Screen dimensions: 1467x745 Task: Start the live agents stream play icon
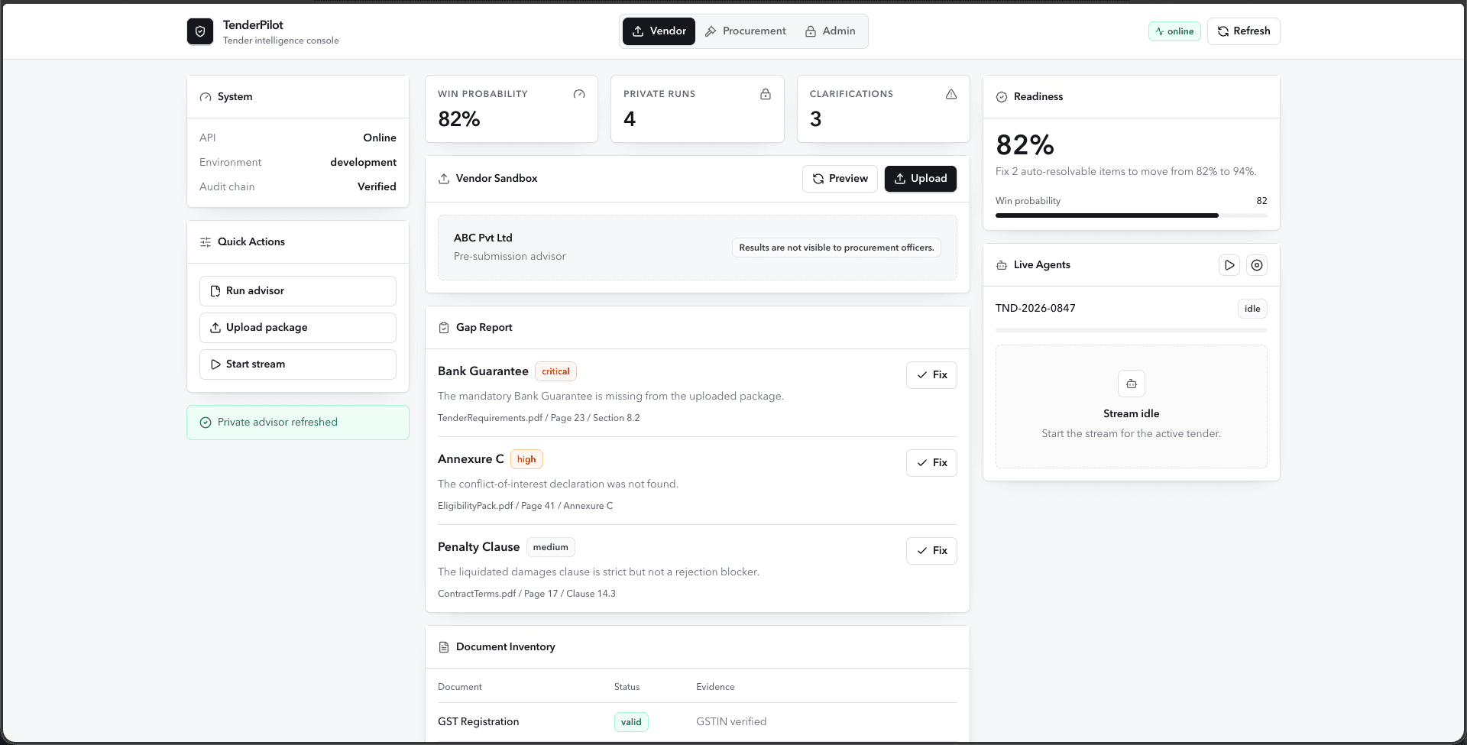(x=1229, y=265)
